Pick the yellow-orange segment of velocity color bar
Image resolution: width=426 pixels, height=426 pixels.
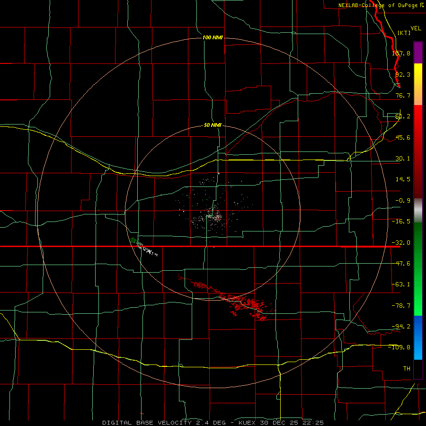(x=418, y=84)
